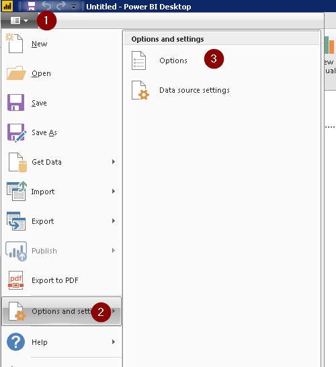This screenshot has width=336, height=367.
Task: Click the ellipsis more options button
Action: coord(330,127)
